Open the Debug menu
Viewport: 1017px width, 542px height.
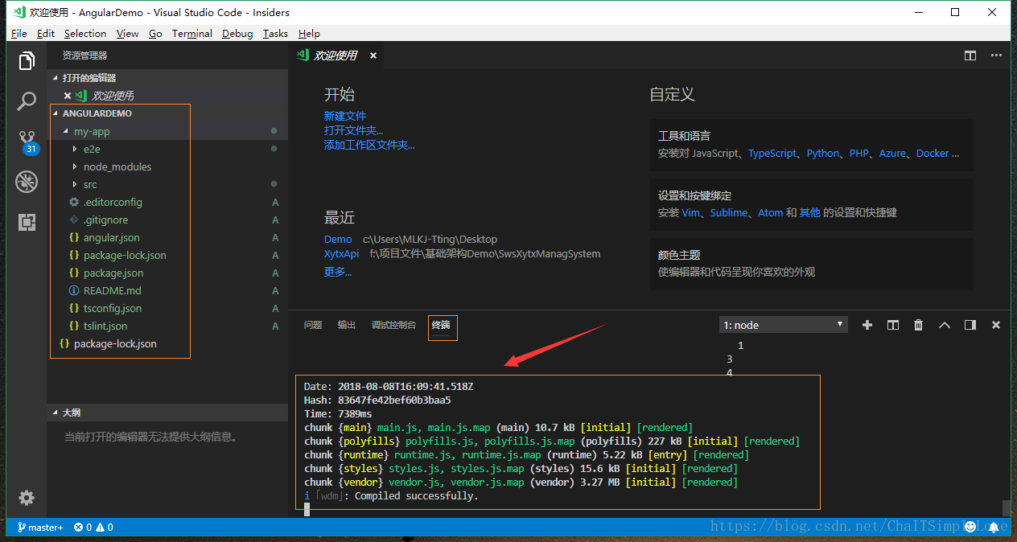click(x=237, y=34)
